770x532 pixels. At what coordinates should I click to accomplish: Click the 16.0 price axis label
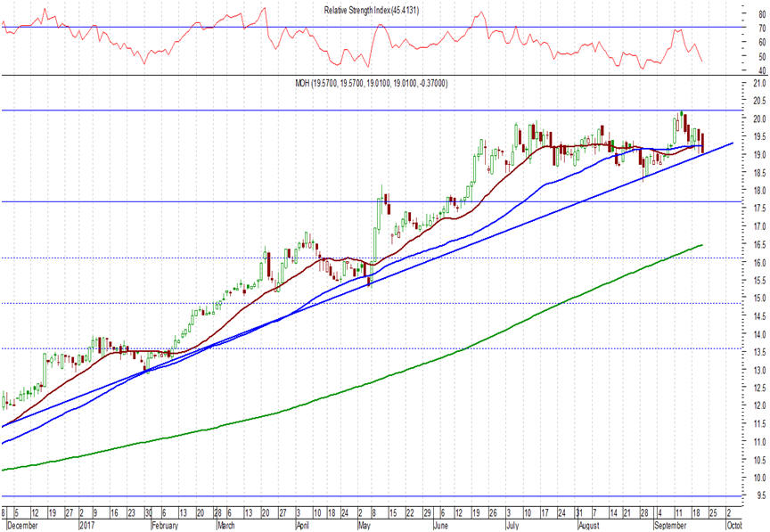click(x=760, y=263)
